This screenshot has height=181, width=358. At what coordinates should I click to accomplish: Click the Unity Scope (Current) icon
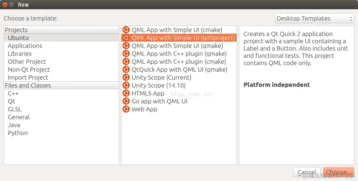pyautogui.click(x=126, y=78)
